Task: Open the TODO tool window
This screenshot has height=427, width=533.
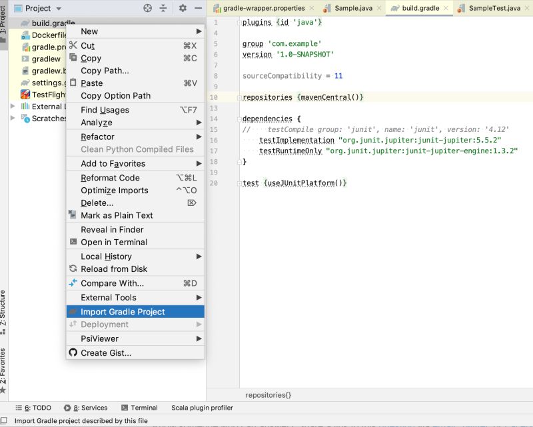Action: coord(34,408)
